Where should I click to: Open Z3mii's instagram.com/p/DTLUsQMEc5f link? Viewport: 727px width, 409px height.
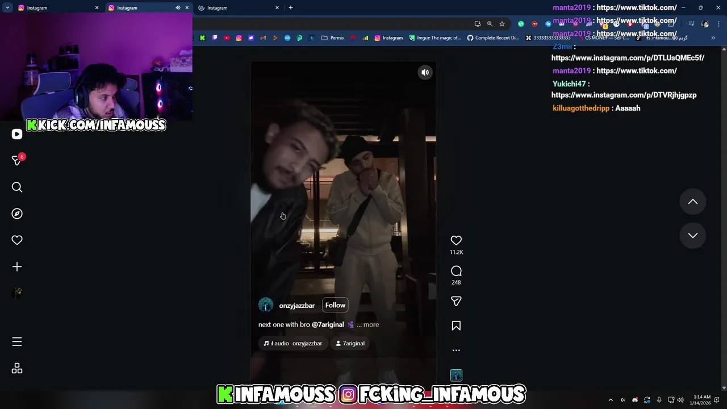coord(628,58)
